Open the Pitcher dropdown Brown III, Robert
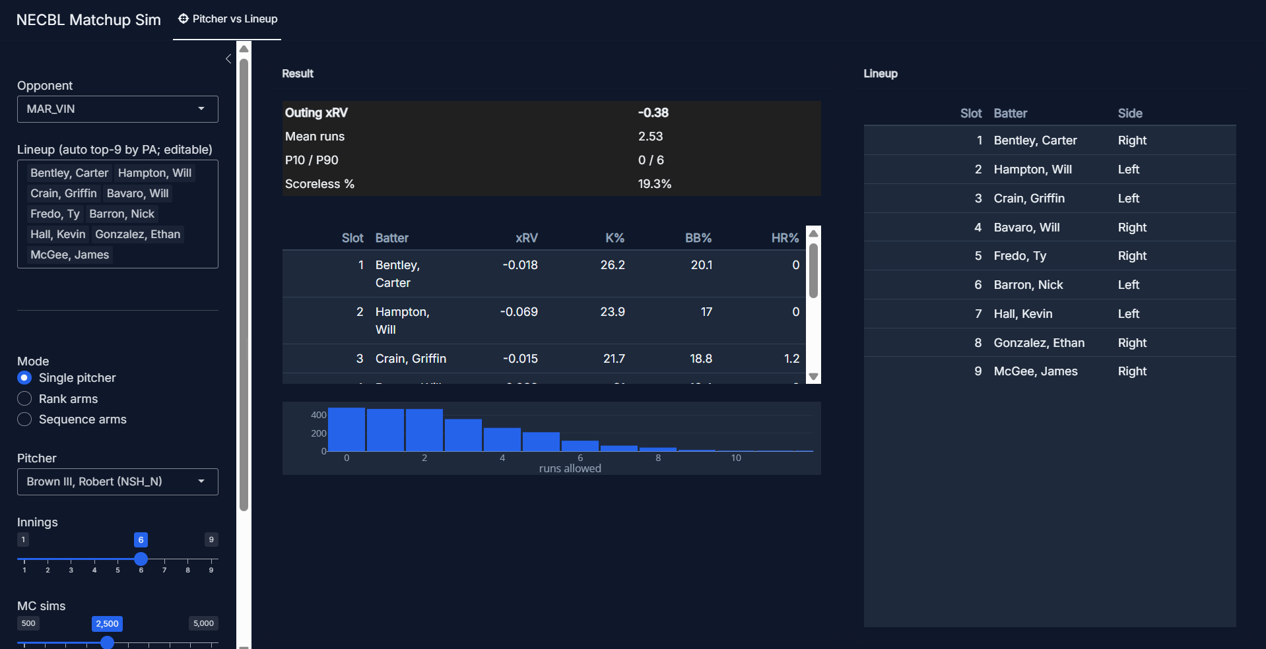The height and width of the screenshot is (649, 1266). (117, 481)
